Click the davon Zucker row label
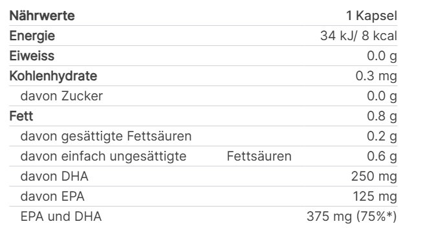 (61, 96)
